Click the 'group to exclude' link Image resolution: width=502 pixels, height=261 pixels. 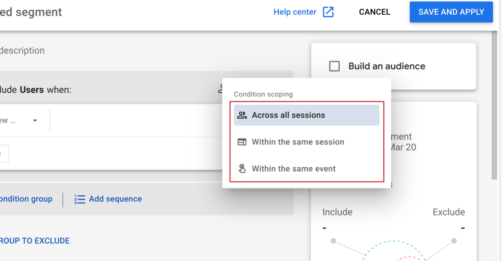34,241
